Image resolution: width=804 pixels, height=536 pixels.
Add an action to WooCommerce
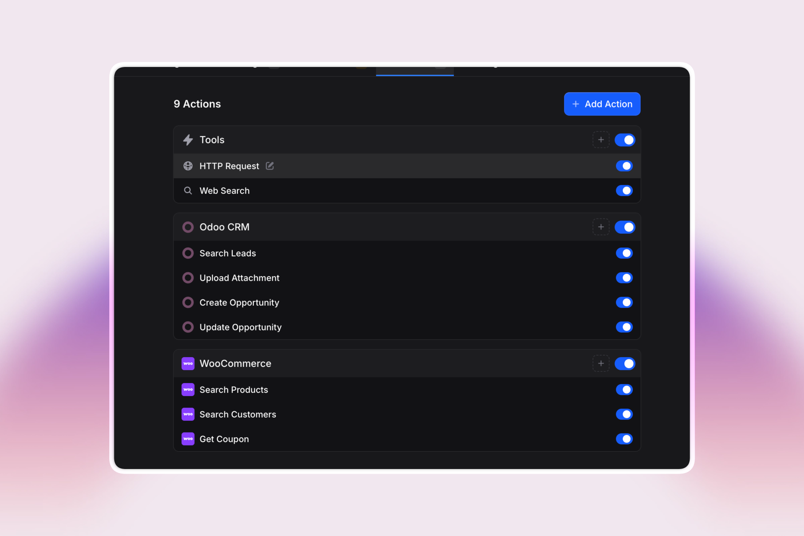tap(600, 363)
